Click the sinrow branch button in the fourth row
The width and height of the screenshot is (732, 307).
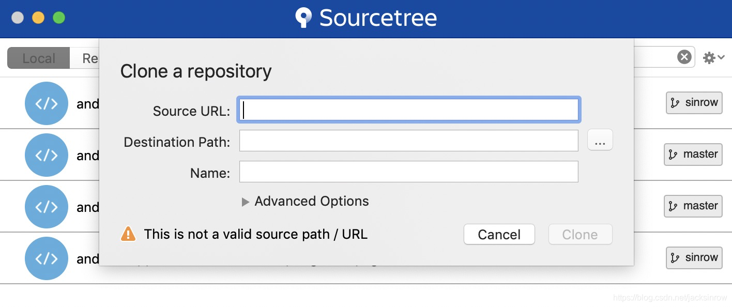point(694,258)
